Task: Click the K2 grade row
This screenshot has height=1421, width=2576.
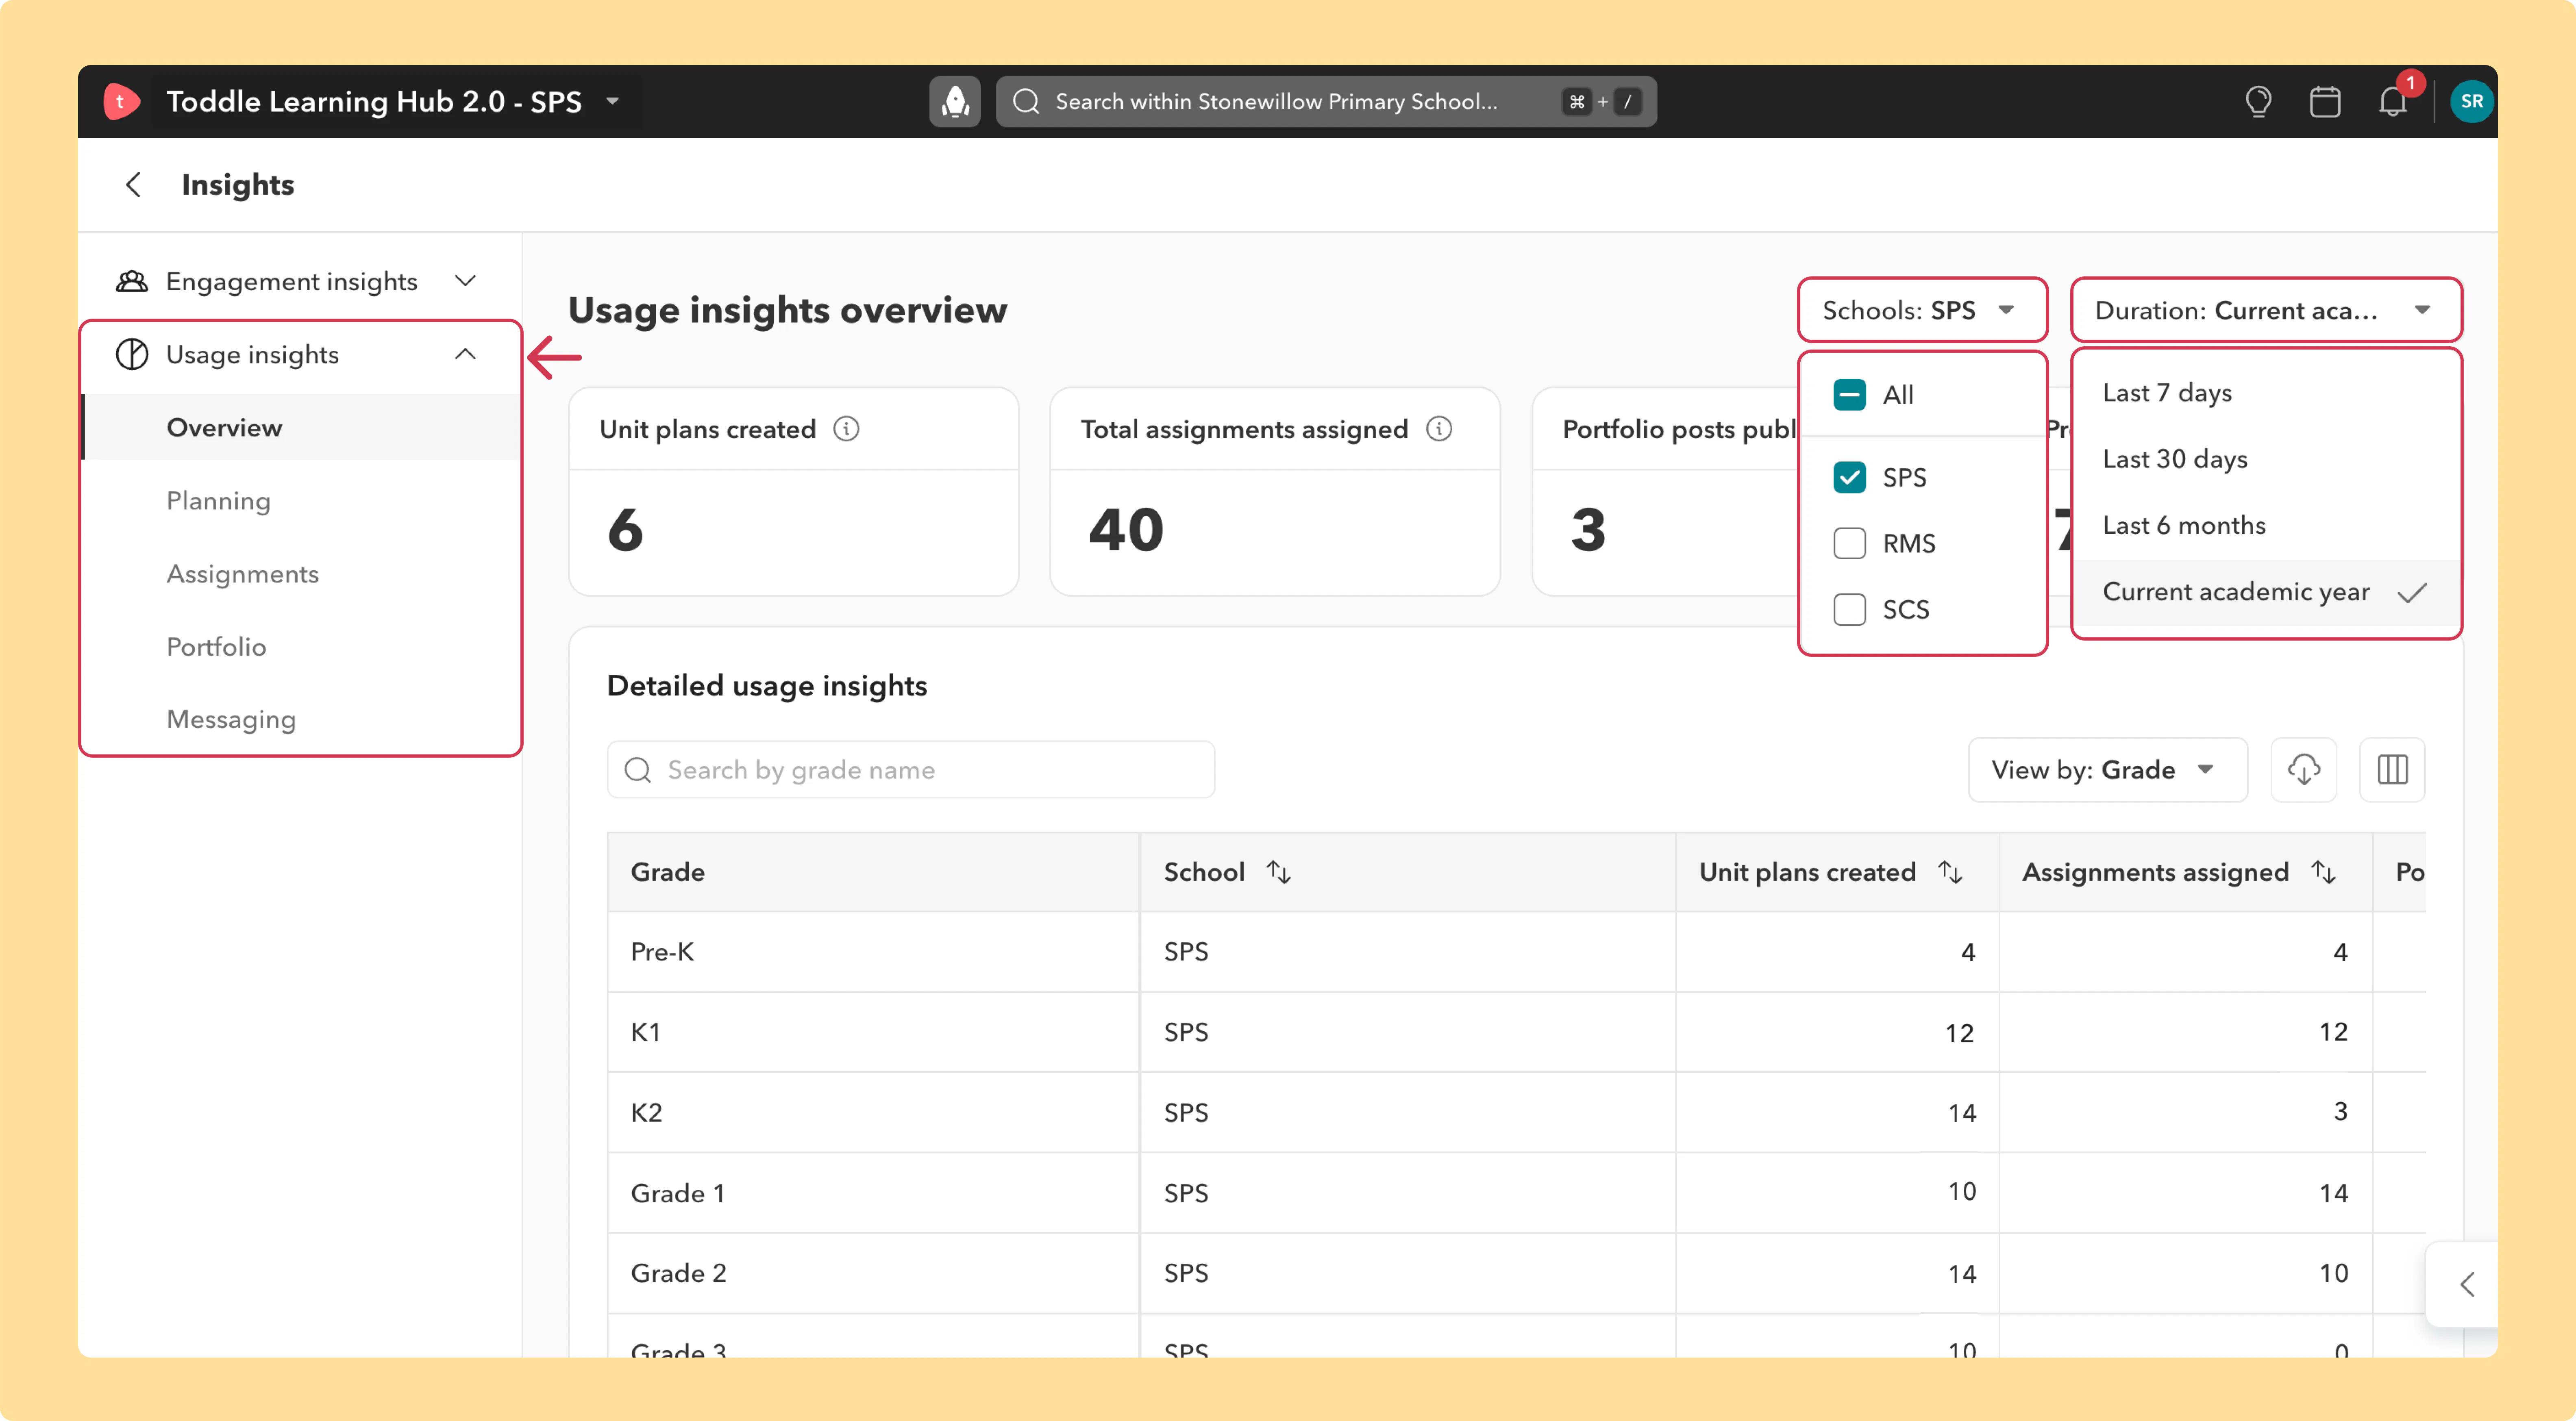Action: pyautogui.click(x=1516, y=1112)
